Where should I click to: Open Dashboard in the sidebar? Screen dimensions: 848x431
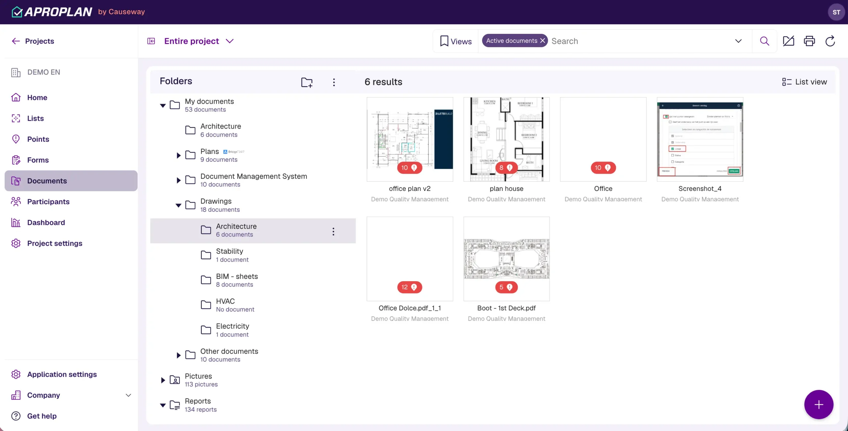tap(71, 222)
